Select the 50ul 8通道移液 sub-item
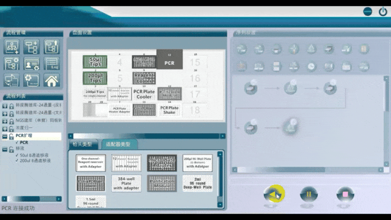The height and width of the screenshot is (220, 391). (34, 155)
